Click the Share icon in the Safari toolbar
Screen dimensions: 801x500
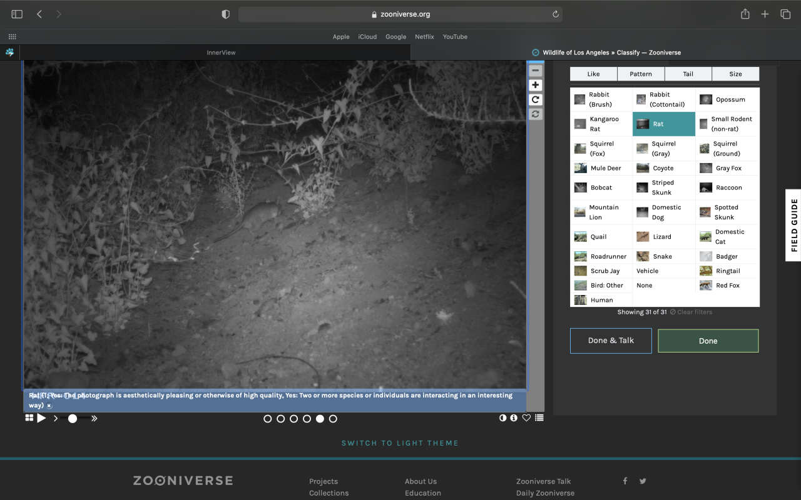point(745,14)
